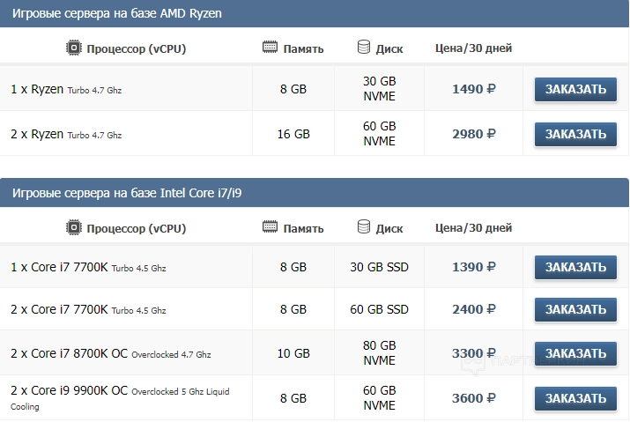The image size is (630, 422).
Task: Order the 1 x Core i7 7700K server
Action: click(x=575, y=266)
